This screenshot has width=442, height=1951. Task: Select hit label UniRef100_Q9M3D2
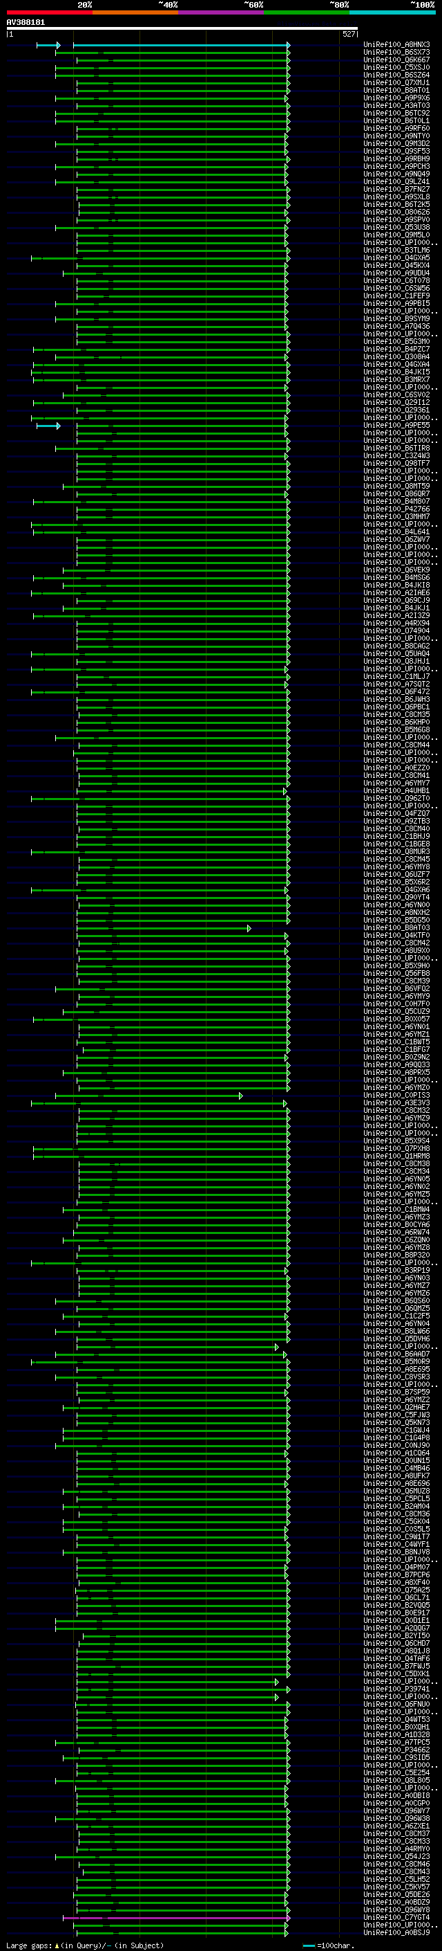396,144
